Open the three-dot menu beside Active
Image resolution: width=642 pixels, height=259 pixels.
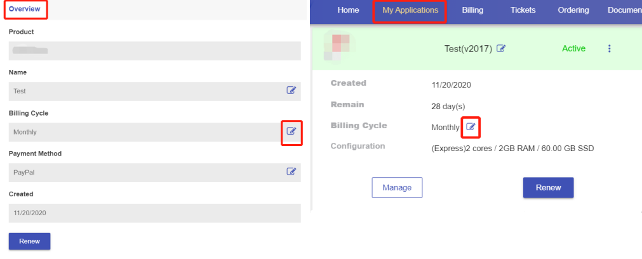(x=610, y=49)
